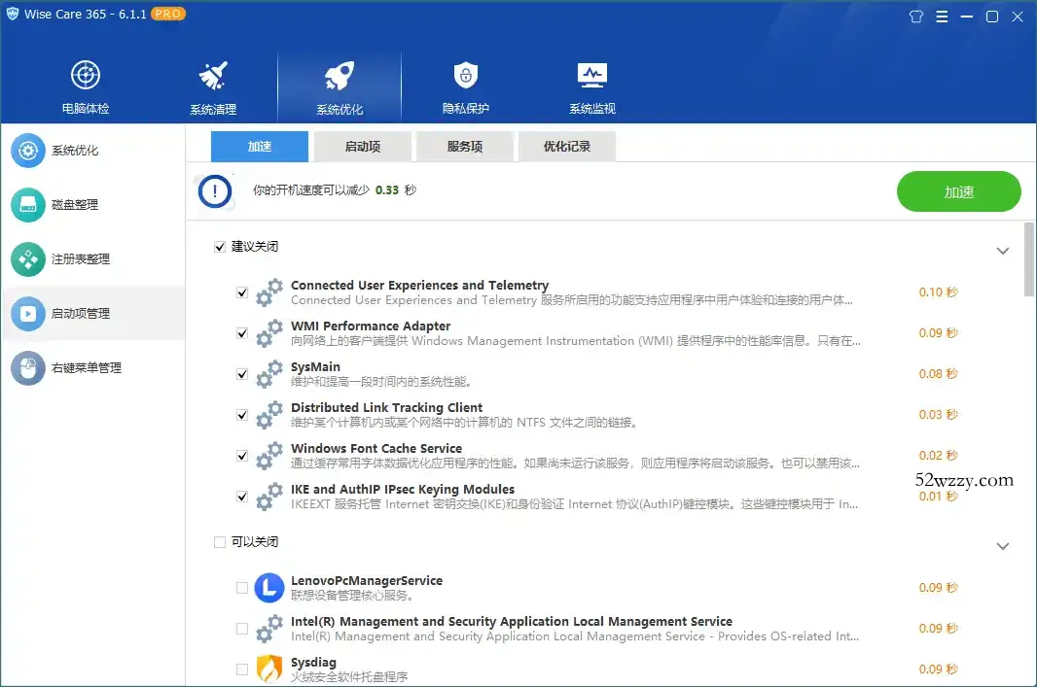Click the vertical scrollbar thumb

(1029, 259)
